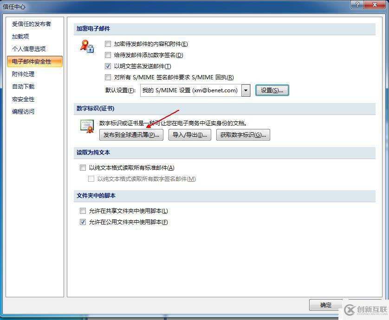Uncheck 以明文签名发送邮件 option
This screenshot has height=320, width=389.
(x=108, y=65)
